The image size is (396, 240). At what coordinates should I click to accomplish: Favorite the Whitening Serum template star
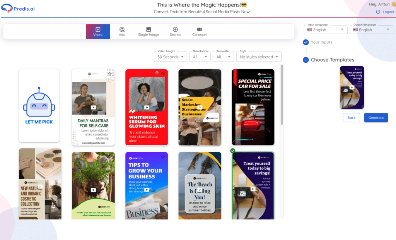click(163, 74)
